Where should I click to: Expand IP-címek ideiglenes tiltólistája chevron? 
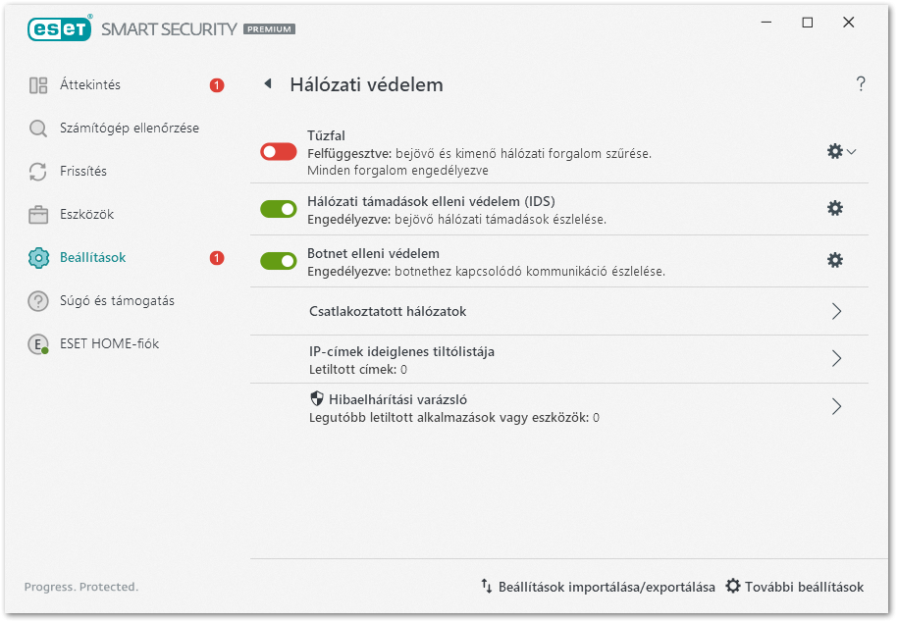point(836,359)
